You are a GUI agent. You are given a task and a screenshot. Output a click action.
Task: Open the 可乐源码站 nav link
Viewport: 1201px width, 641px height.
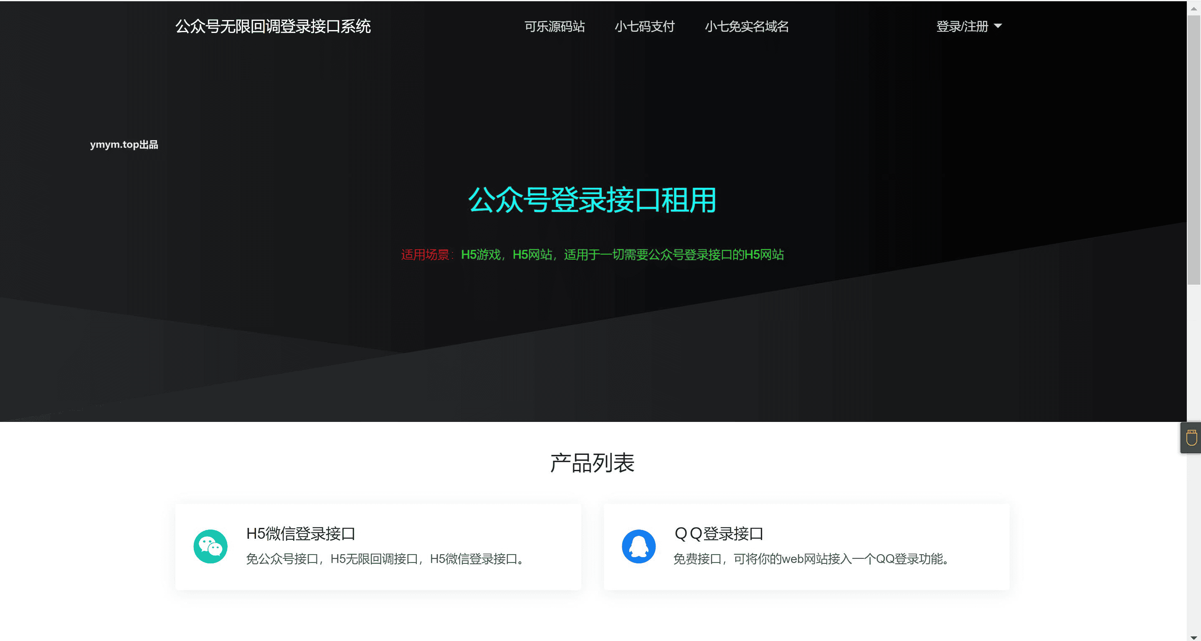tap(554, 27)
